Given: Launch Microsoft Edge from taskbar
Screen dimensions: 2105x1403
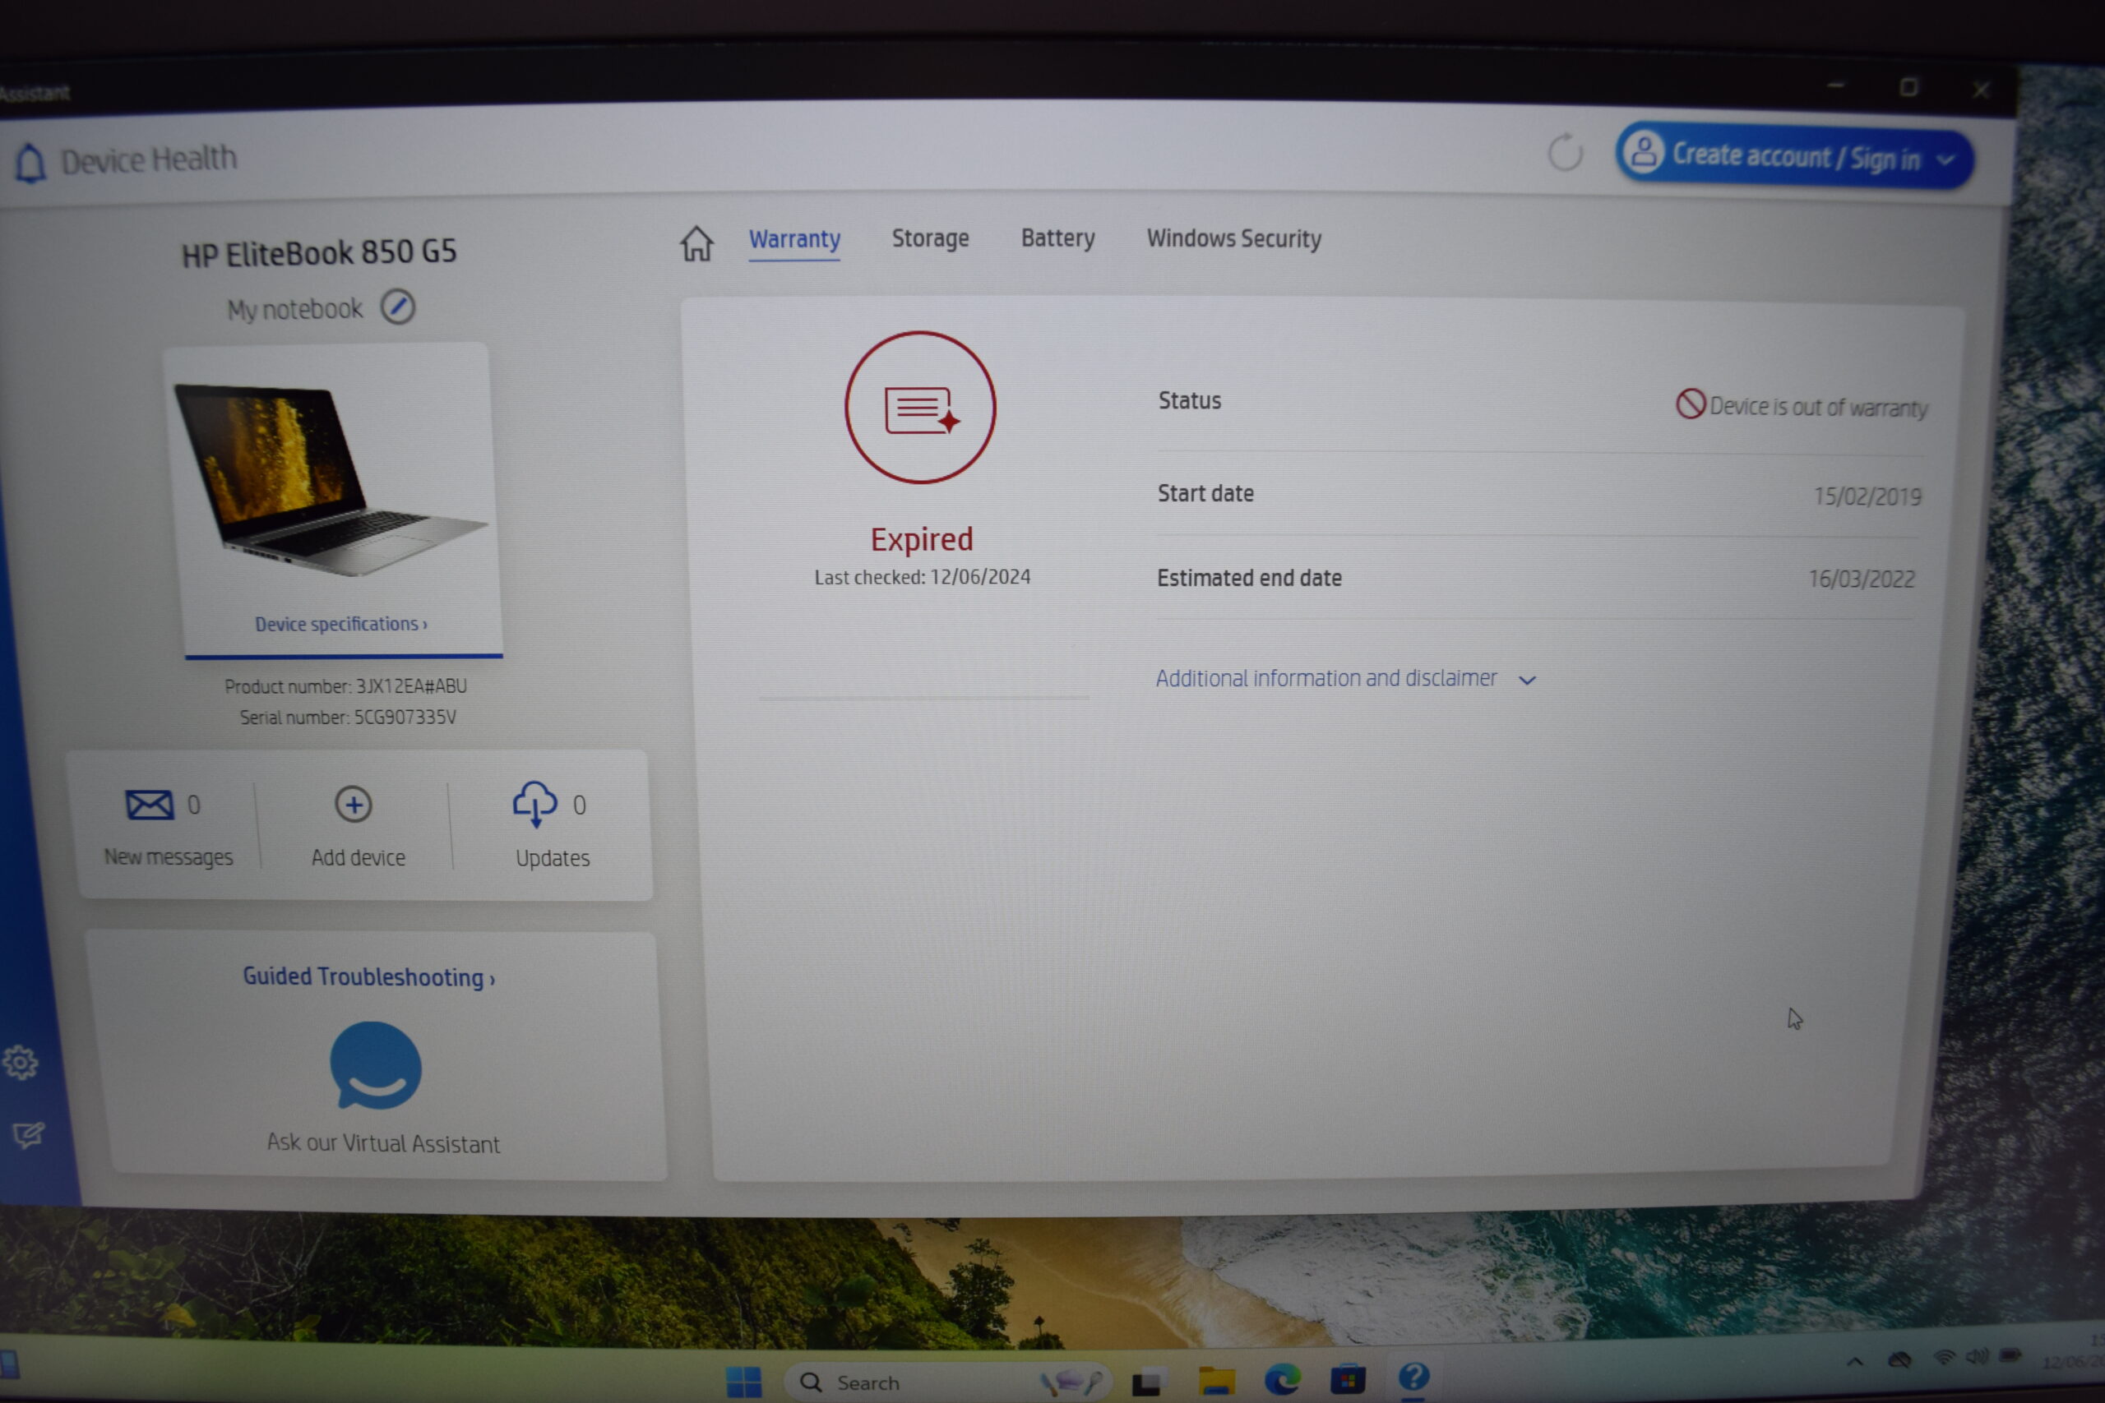Looking at the screenshot, I should tap(1282, 1380).
